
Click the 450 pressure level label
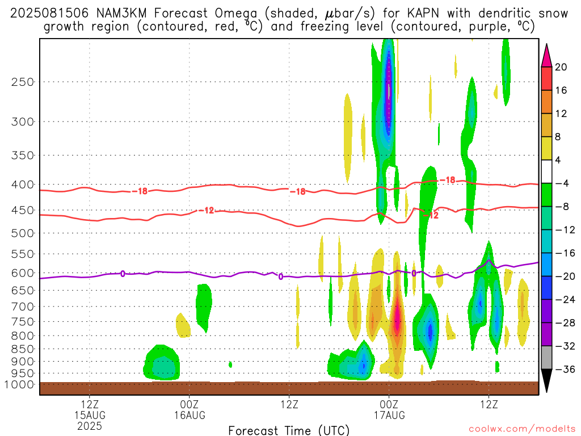tap(23, 210)
